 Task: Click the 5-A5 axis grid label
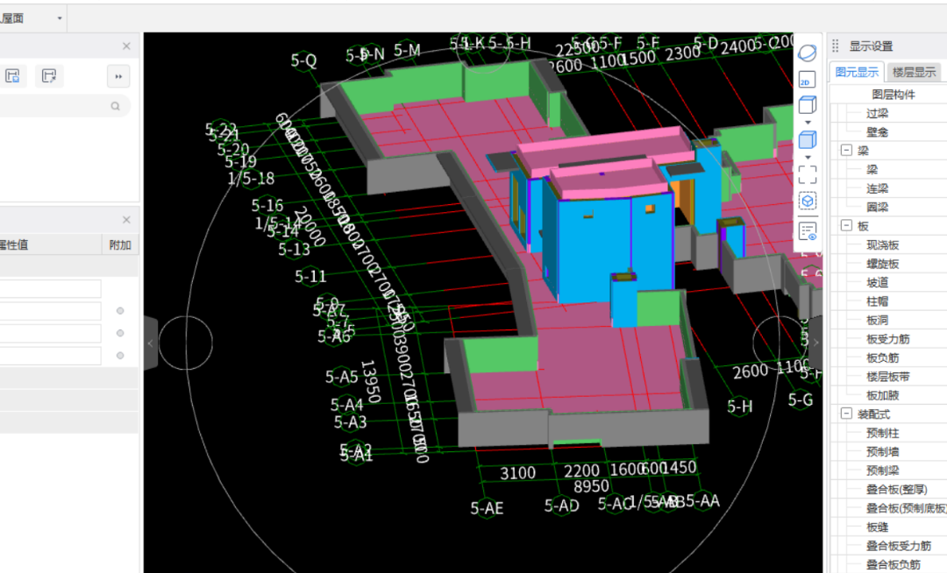tap(341, 377)
